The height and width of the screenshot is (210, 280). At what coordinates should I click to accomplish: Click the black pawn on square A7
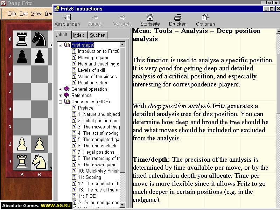tap(22, 57)
